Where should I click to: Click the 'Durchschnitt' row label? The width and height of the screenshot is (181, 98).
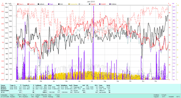tap(5, 91)
